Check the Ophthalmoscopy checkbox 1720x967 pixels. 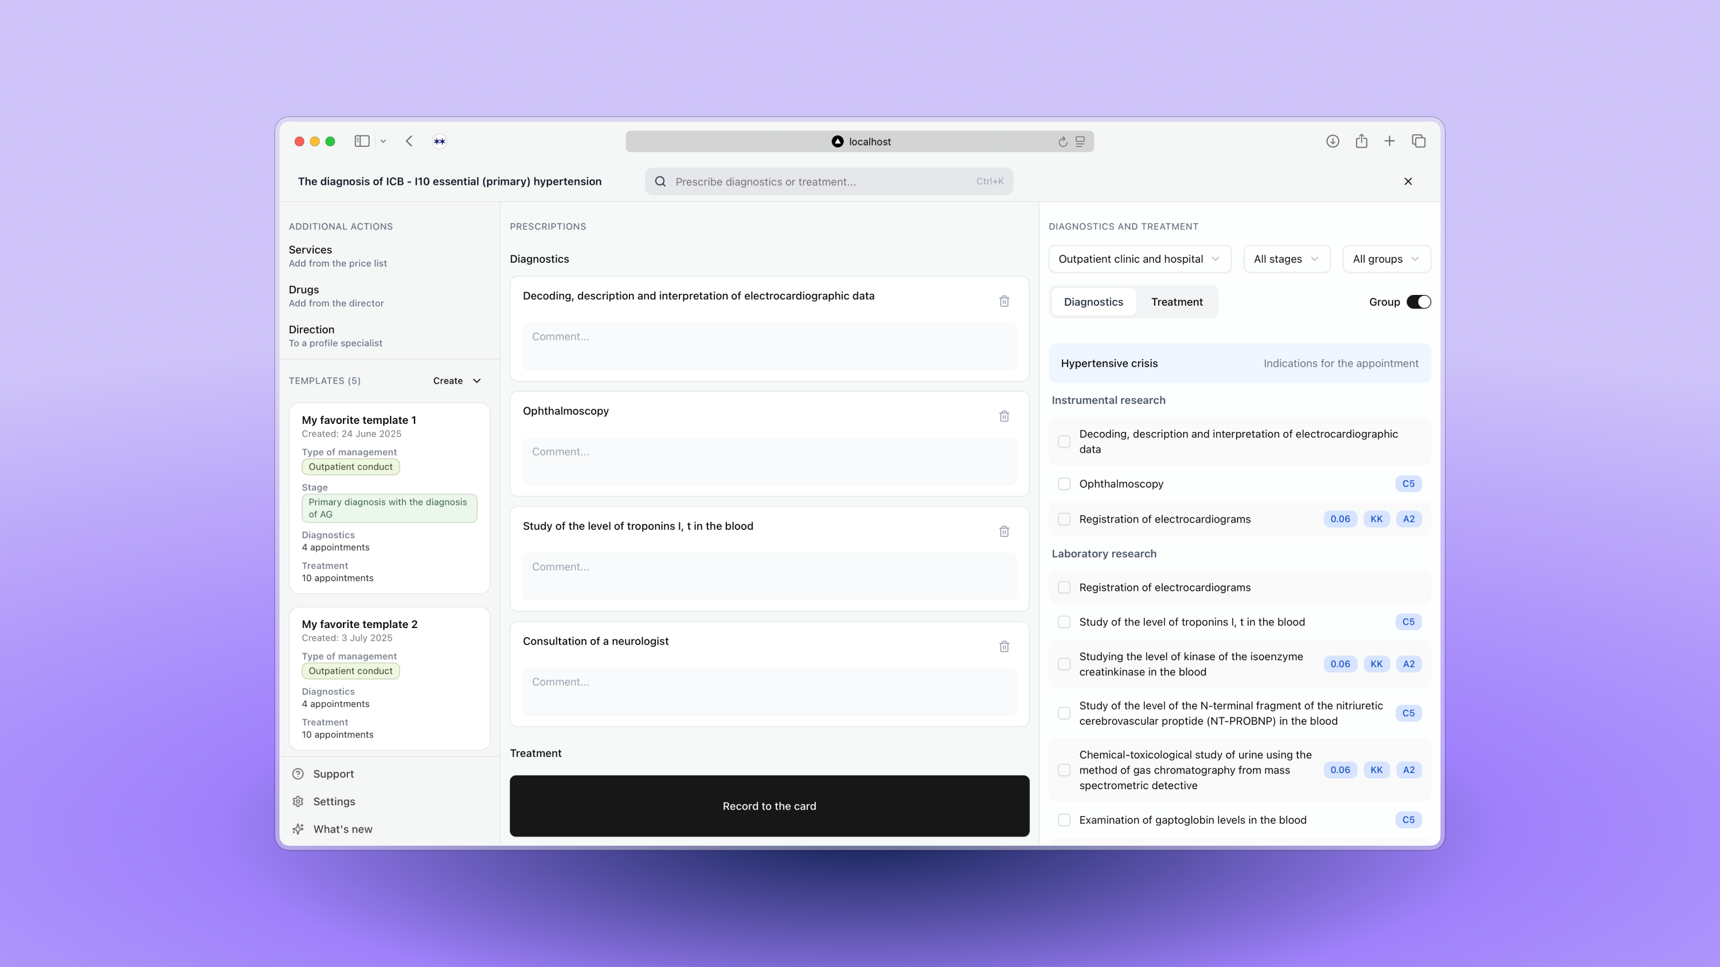[x=1064, y=484]
